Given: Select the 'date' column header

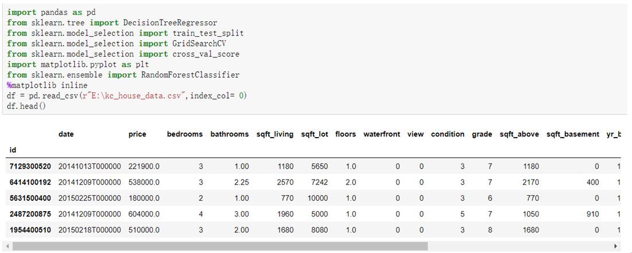Looking at the screenshot, I should [x=66, y=134].
